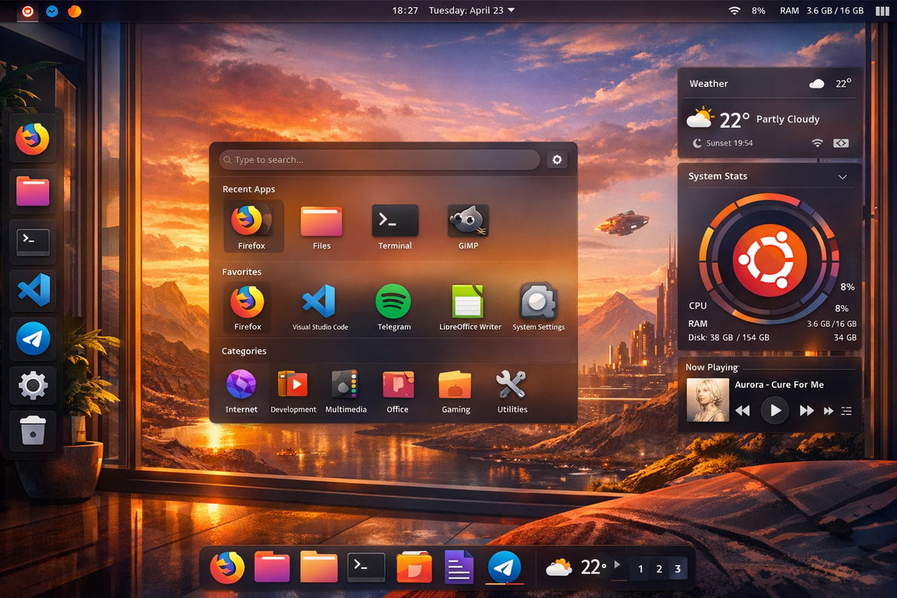Open Visual Studio Code in left dock

(32, 292)
